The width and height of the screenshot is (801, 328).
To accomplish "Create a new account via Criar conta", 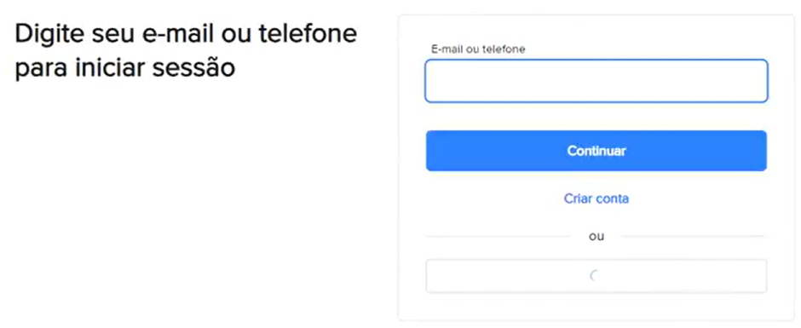I will 596,199.
